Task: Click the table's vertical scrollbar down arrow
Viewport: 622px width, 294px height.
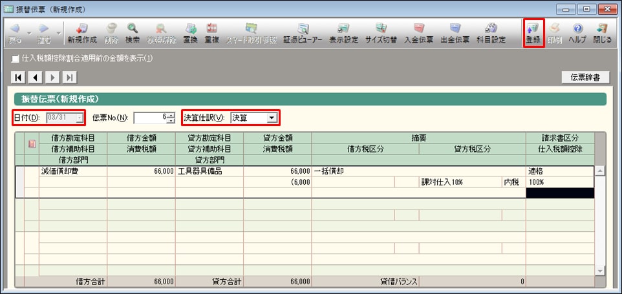Action: point(600,270)
